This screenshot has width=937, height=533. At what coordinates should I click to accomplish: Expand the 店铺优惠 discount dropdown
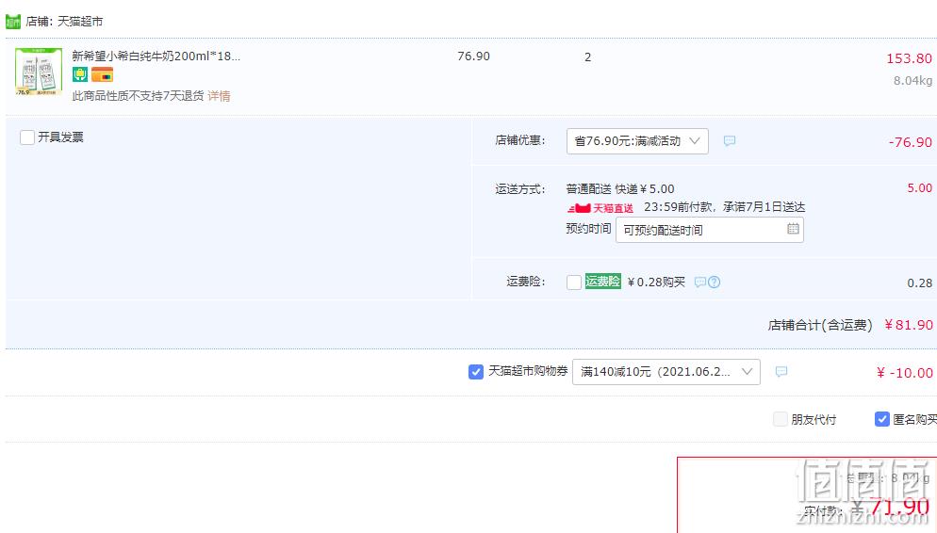[x=637, y=141]
